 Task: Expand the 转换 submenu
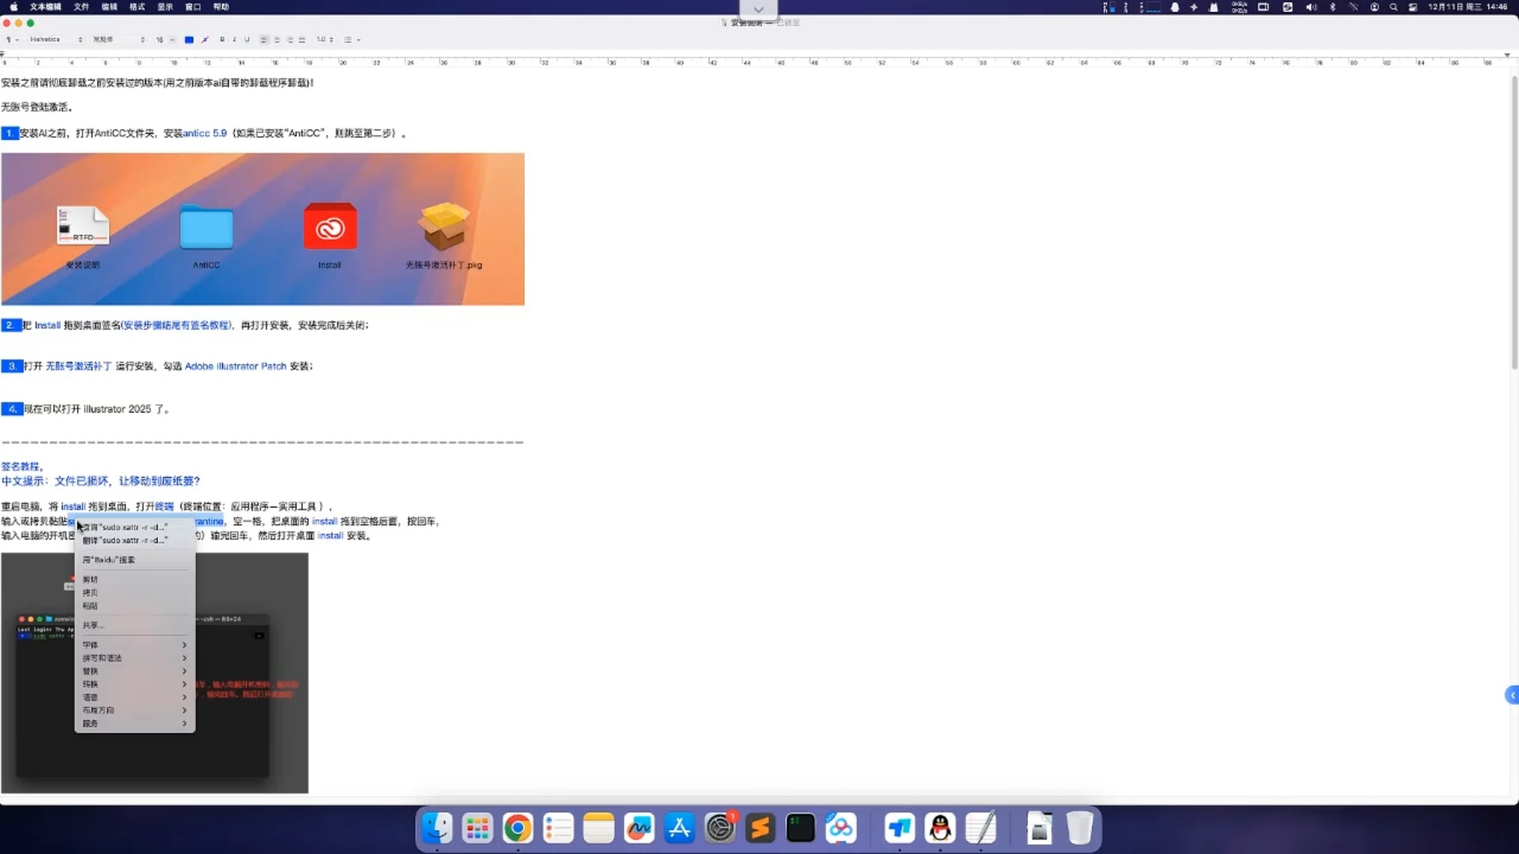134,685
